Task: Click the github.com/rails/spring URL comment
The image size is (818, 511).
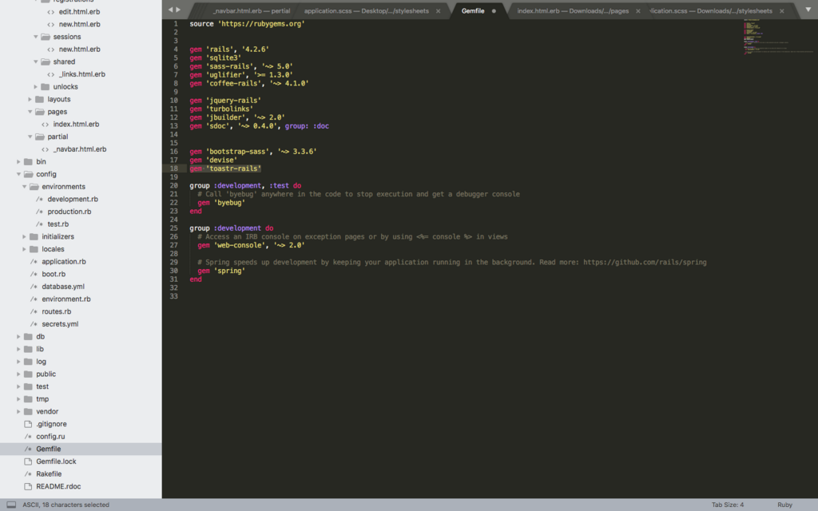Action: (x=645, y=262)
